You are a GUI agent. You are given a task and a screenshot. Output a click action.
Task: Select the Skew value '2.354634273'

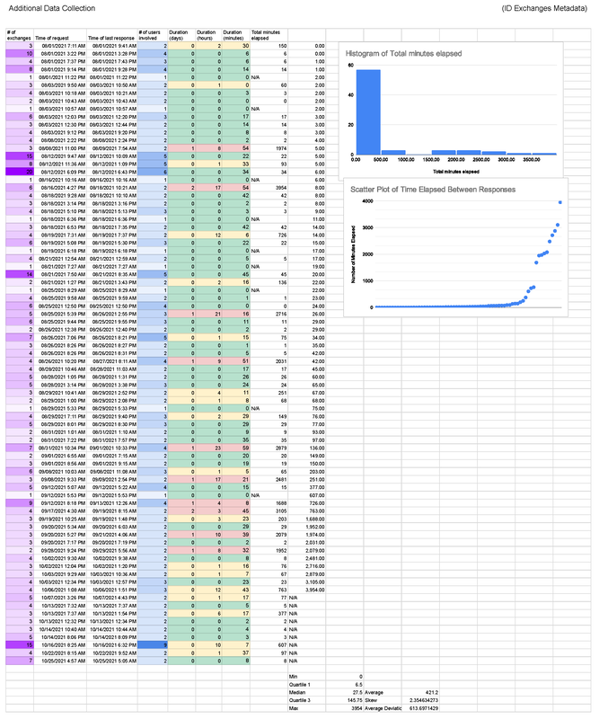(420, 700)
